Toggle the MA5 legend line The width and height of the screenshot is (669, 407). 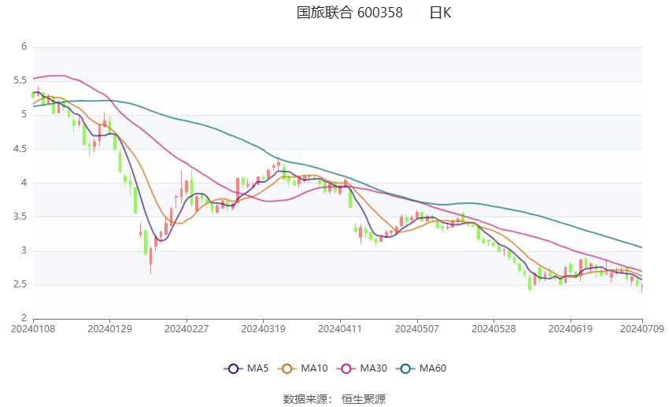coord(246,368)
